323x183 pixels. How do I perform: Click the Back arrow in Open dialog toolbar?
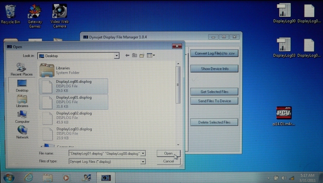[127, 56]
